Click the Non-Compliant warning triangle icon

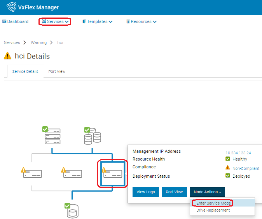click(x=227, y=167)
